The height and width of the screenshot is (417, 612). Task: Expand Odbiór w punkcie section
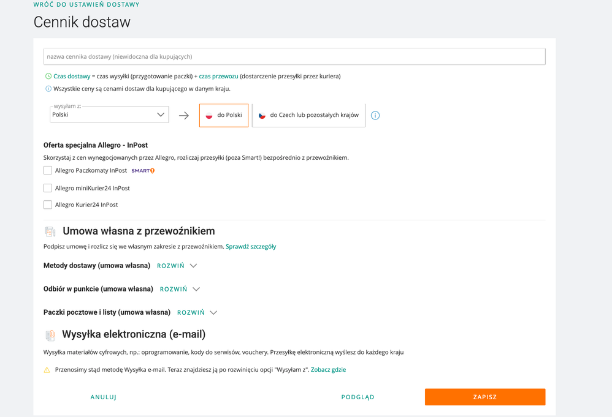coord(180,289)
